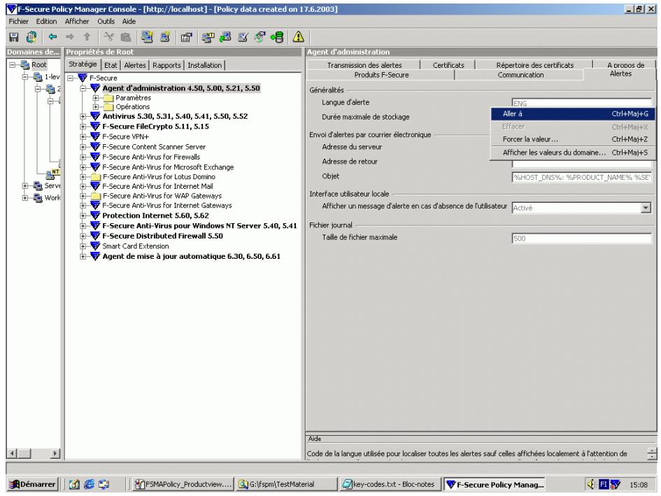
Task: Click the volume speaker tray icon
Action: pyautogui.click(x=592, y=484)
